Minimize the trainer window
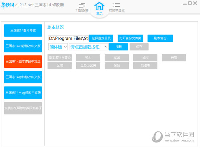The width and height of the screenshot is (200, 148). (185, 4)
